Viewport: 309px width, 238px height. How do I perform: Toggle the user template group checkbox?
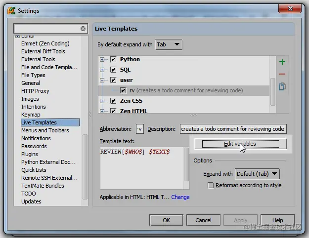113,80
